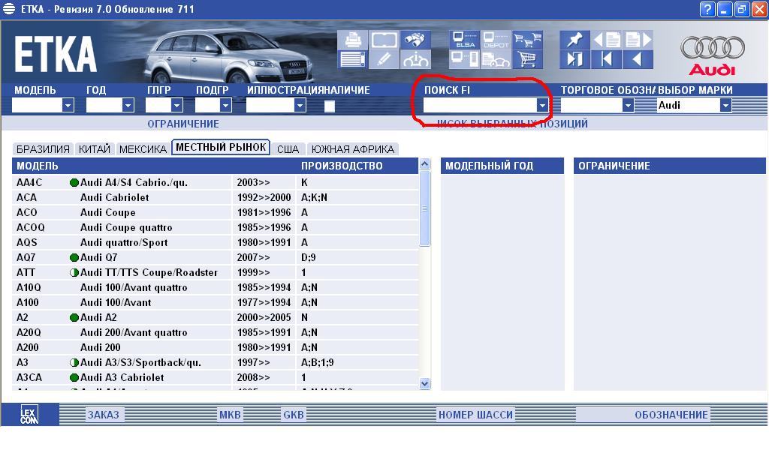Click the help question mark button
The width and height of the screenshot is (769, 450).
click(x=707, y=9)
